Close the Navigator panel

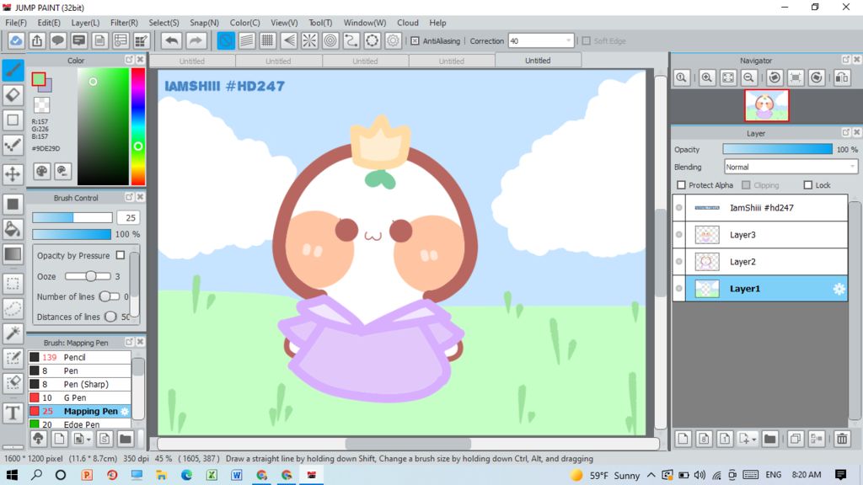(857, 60)
